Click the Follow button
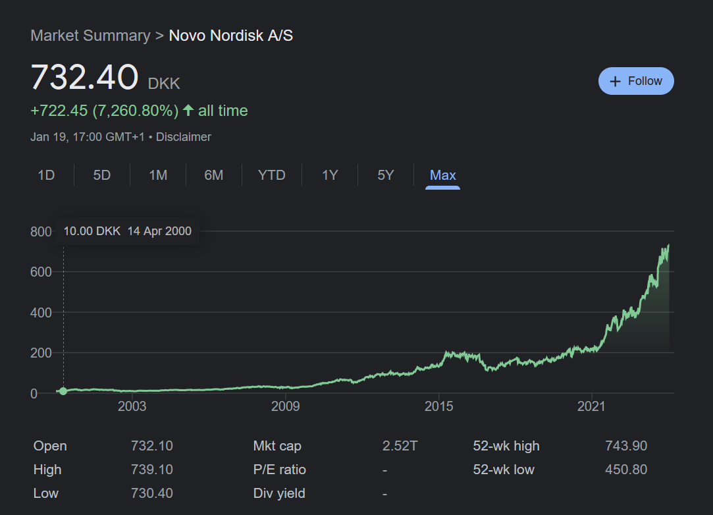 [x=636, y=81]
